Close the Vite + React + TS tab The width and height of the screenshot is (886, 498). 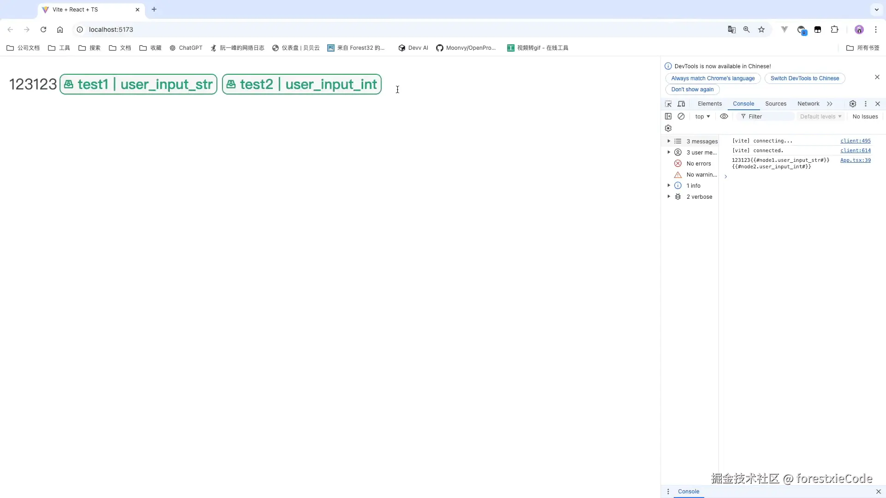coord(138,10)
